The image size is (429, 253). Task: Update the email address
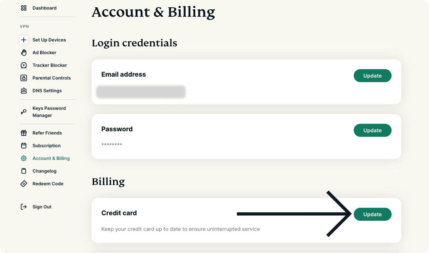point(372,76)
